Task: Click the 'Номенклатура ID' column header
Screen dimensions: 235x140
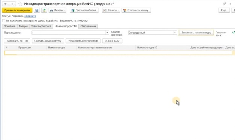Action: pos(162,48)
